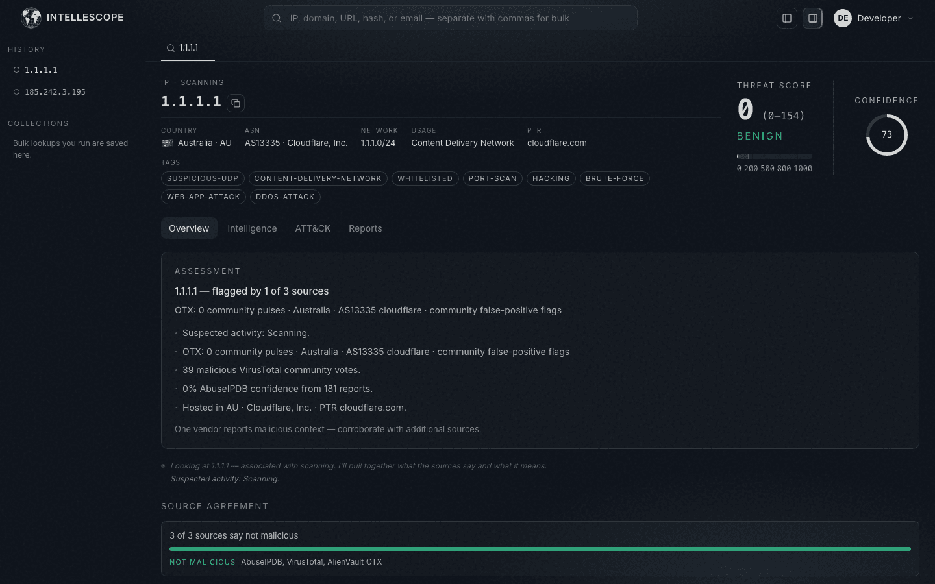Click the COLLECTIONS sidebar heading
This screenshot has width=935, height=584.
coord(38,123)
